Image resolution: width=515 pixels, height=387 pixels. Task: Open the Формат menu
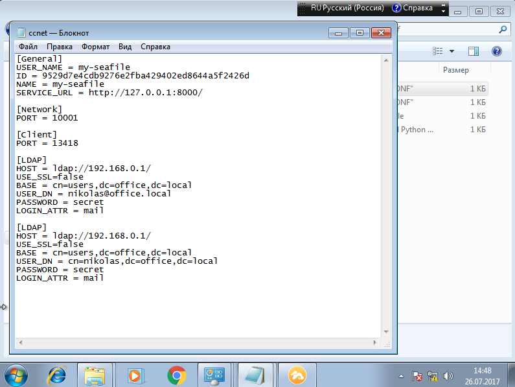coord(95,47)
